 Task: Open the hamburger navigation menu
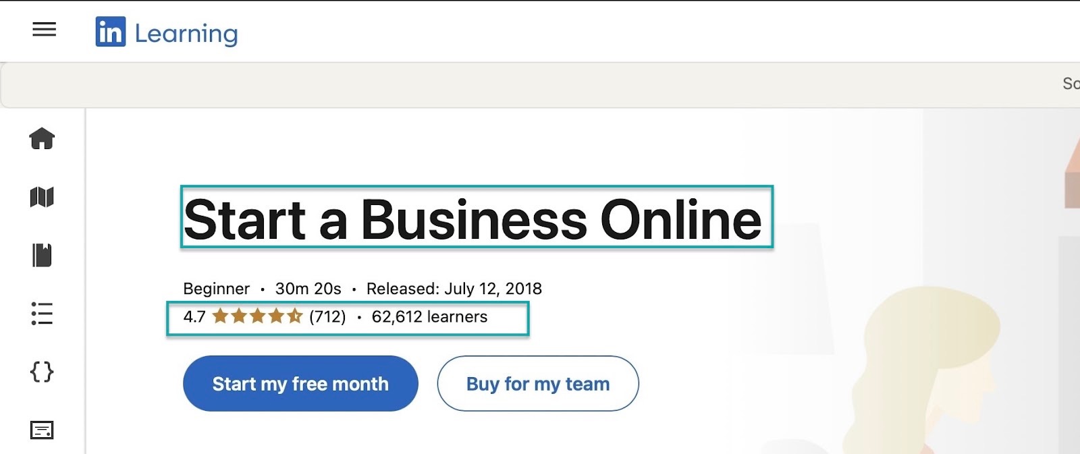(43, 30)
